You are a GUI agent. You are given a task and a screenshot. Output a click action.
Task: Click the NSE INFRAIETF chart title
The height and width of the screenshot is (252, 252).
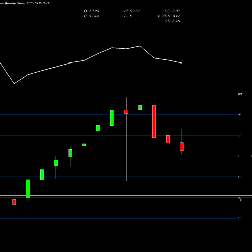click(x=38, y=3)
